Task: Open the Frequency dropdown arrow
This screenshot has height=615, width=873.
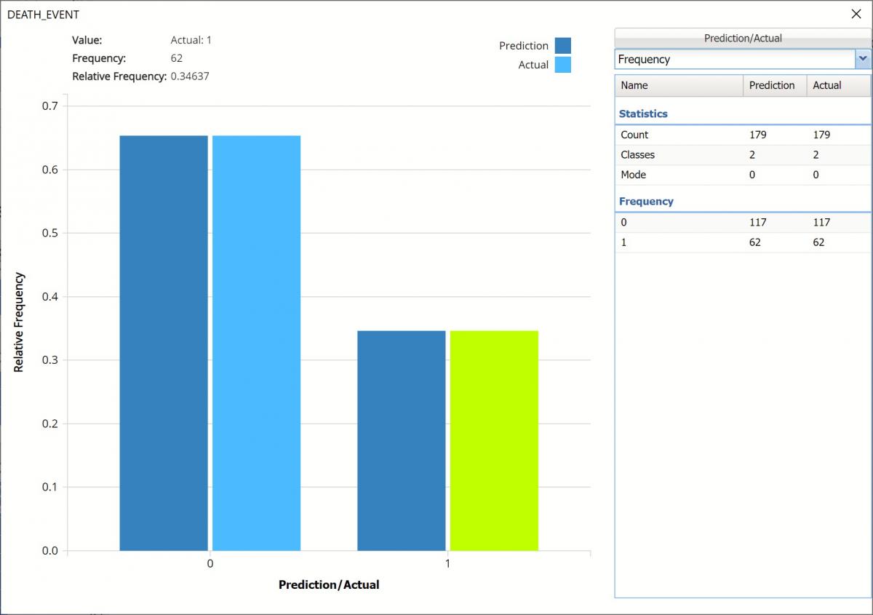Action: coord(863,59)
